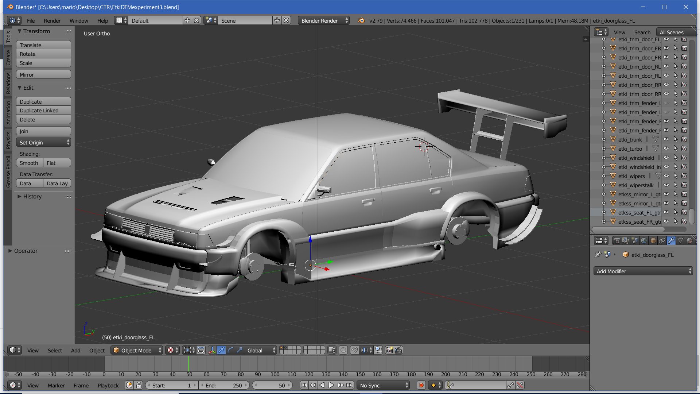Open the World properties globe icon
Screen dimensions: 700x394
[x=644, y=241]
